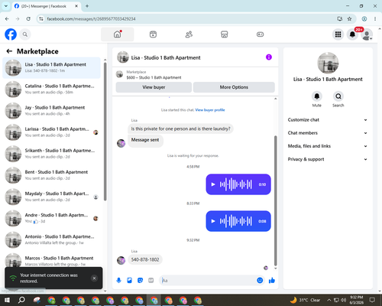This screenshot has width=382, height=306.
Task: Click the 540-878-1802 message bubble
Action: click(145, 259)
